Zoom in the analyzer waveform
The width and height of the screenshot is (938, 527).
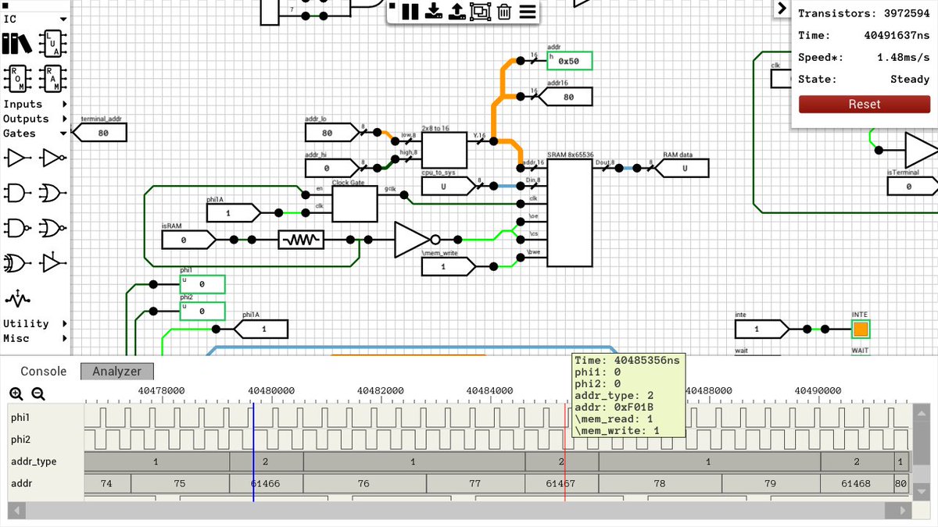[16, 394]
